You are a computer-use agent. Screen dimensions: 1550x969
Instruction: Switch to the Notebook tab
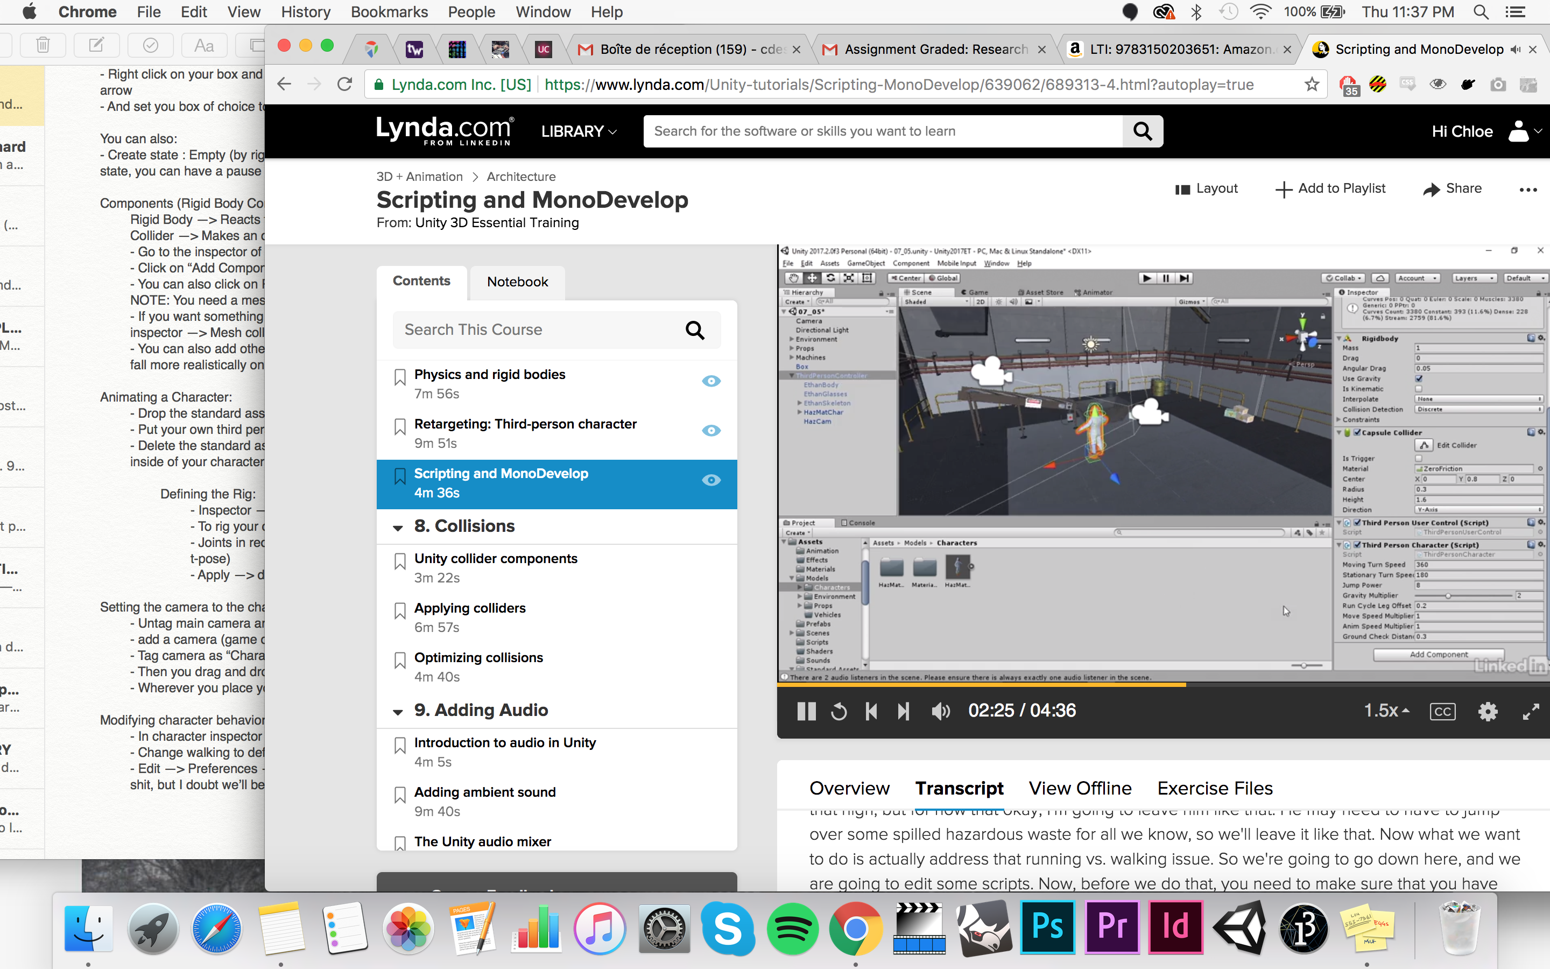[518, 282]
